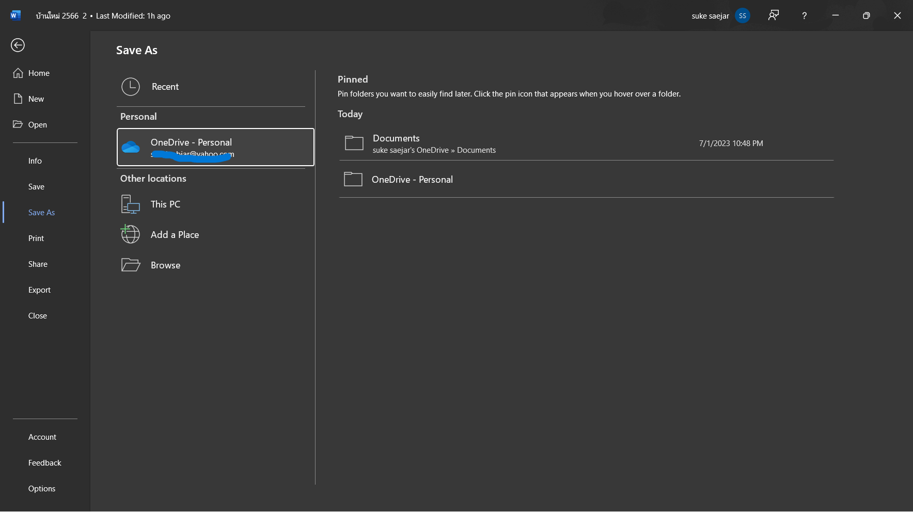
Task: Click the Documents folder icon
Action: [x=354, y=143]
